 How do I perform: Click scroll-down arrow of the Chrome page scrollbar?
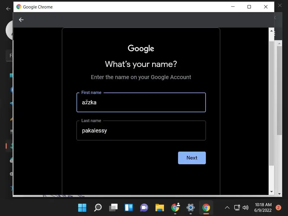tap(271, 192)
